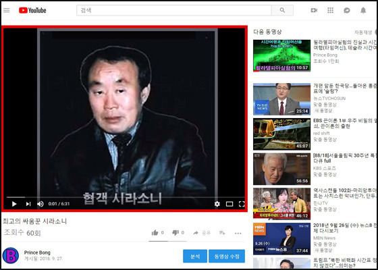Open the '역사스캔들 102화' video title
The image size is (378, 270).
345,193
